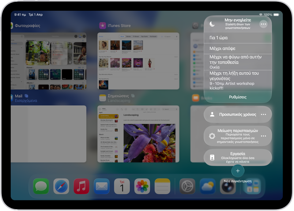
Task: Toggle Προσωπικός χρόνος focus
Action: 238,115
